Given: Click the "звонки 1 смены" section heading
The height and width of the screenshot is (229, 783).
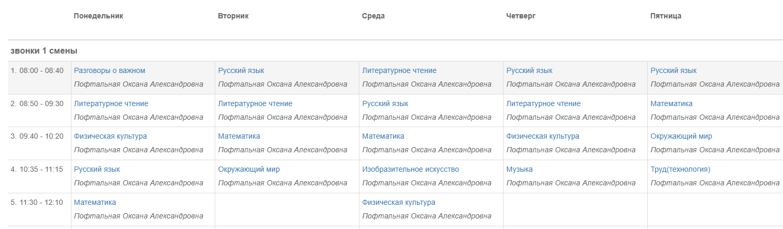Looking at the screenshot, I should click(x=44, y=51).
